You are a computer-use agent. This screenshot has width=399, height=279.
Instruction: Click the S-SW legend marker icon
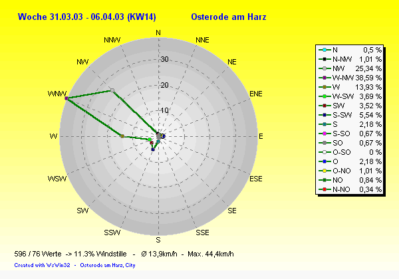tap(324, 115)
